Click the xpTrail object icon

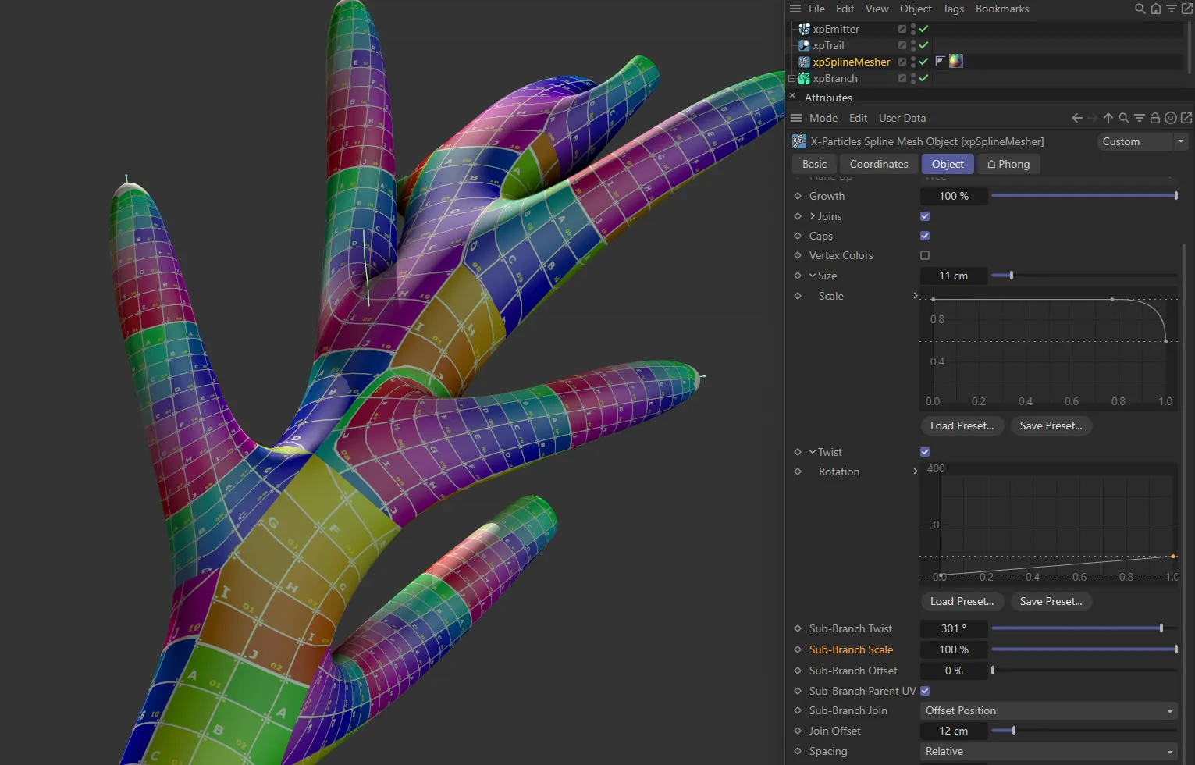(x=803, y=45)
